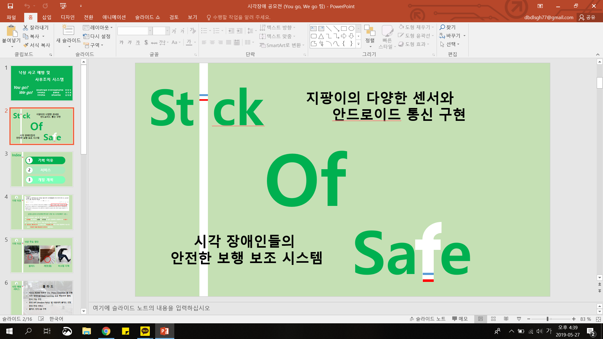Screen dimensions: 603x339
Task: Start slideshow from the status bar icon
Action: (x=519, y=319)
